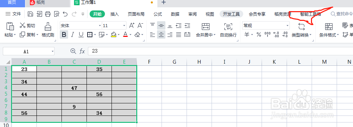Switch to the 插入 ribbon tab
Screen dimensions: 353x127
[x=115, y=14]
